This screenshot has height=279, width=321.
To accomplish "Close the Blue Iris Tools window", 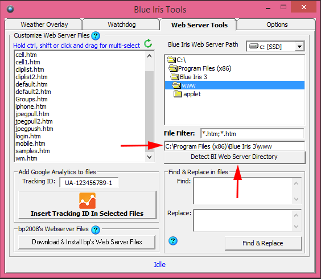I will pos(304,7).
